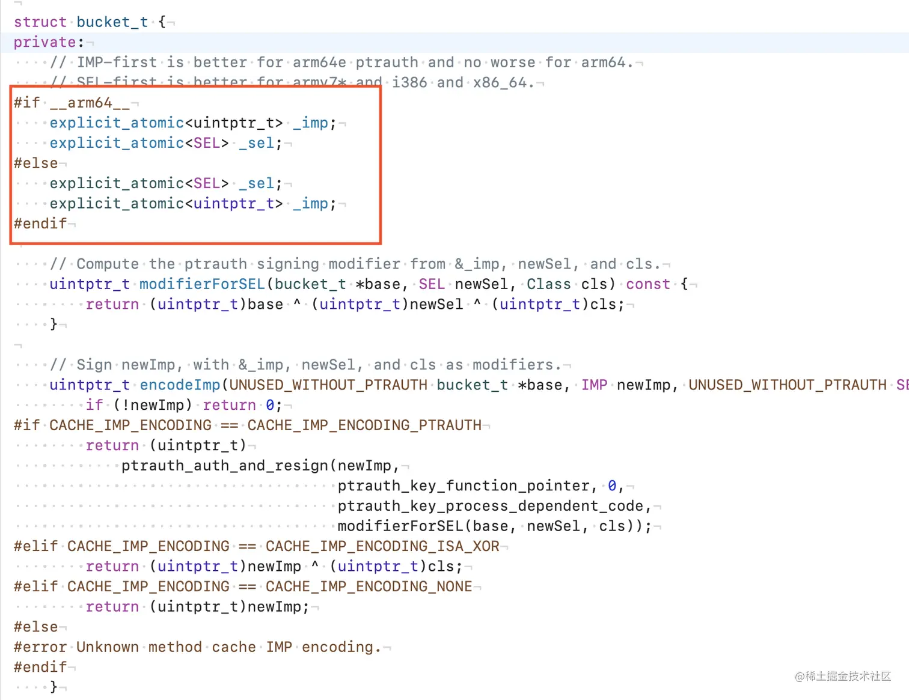Image resolution: width=909 pixels, height=700 pixels.
Task: Click 'UNUSED_WITHOUT_PTRAUTH' before 'bucket_t *base'
Action: pyautogui.click(x=328, y=385)
